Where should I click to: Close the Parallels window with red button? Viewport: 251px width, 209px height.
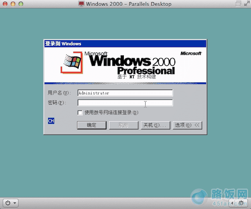click(x=5, y=4)
